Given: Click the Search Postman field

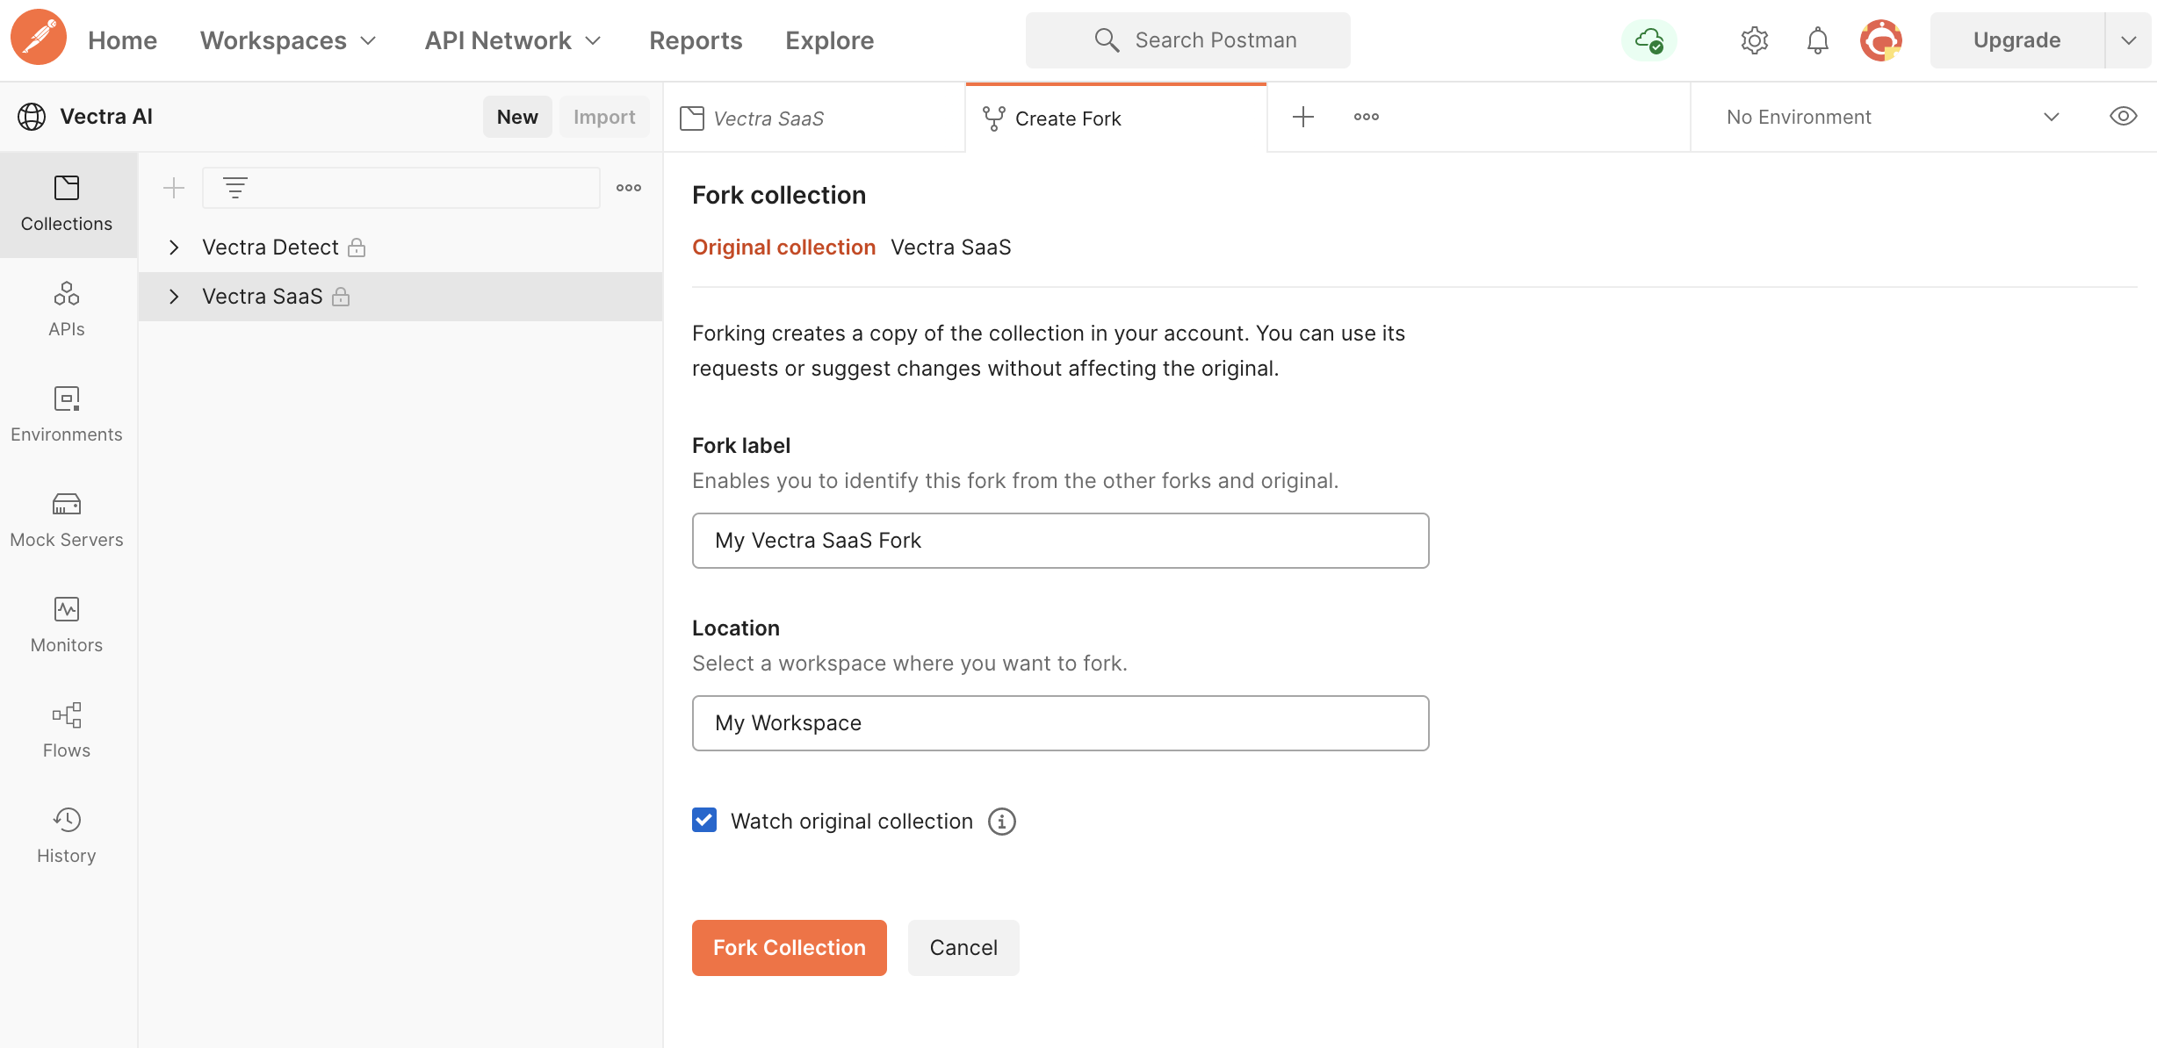Looking at the screenshot, I should tap(1187, 39).
